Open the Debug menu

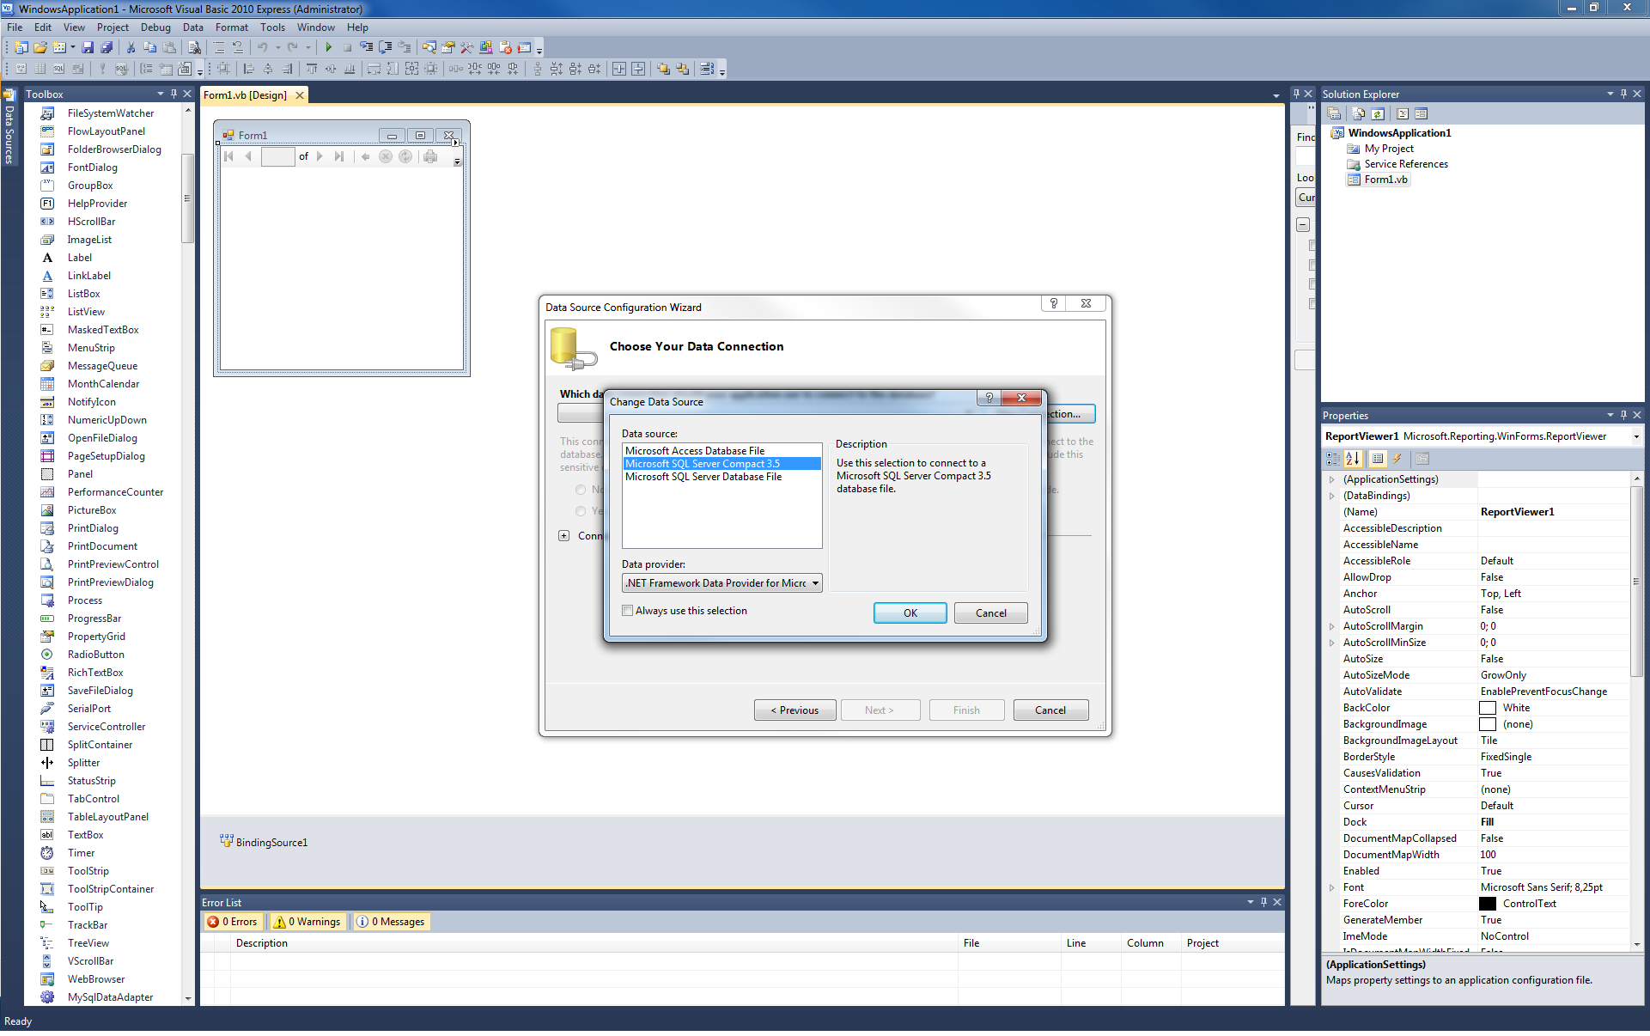click(155, 27)
